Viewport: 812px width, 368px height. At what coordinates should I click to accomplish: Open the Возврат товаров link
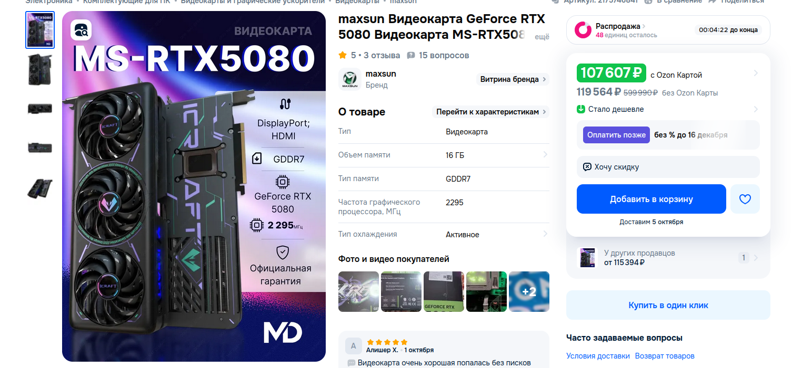point(665,356)
